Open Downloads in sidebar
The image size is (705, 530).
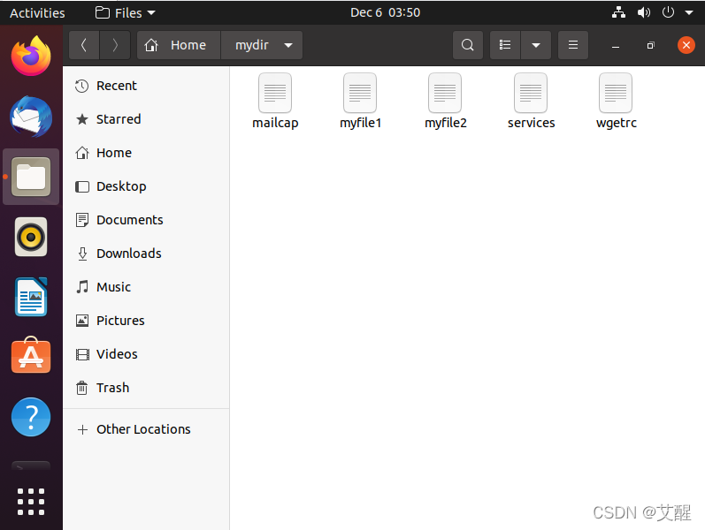click(x=146, y=254)
